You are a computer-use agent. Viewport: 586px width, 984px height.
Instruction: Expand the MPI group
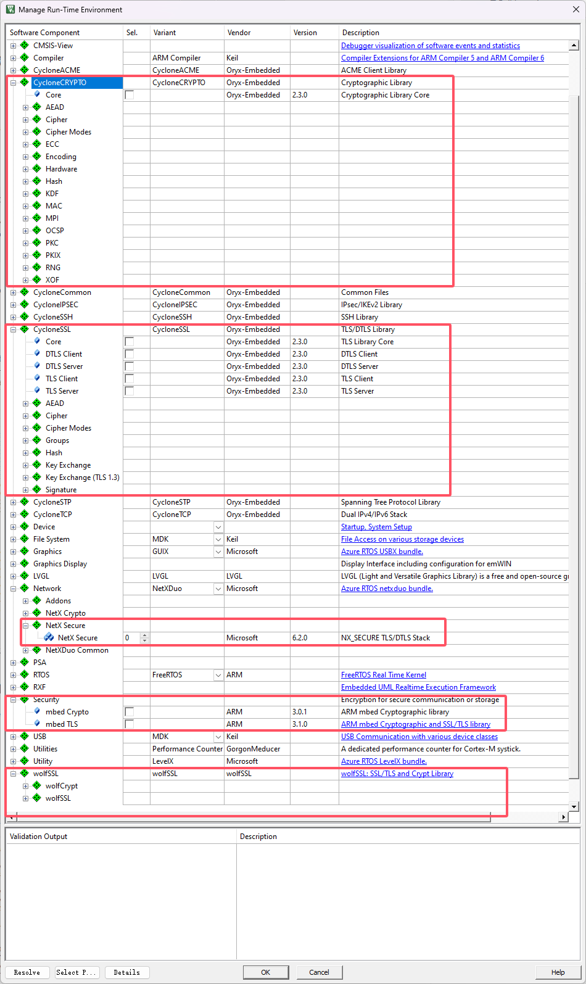(x=26, y=218)
